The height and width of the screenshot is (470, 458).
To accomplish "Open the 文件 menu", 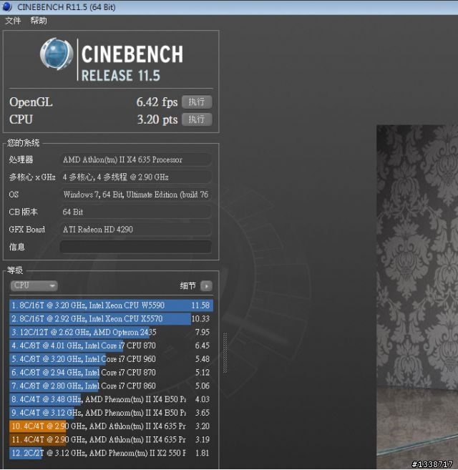I will tap(13, 21).
